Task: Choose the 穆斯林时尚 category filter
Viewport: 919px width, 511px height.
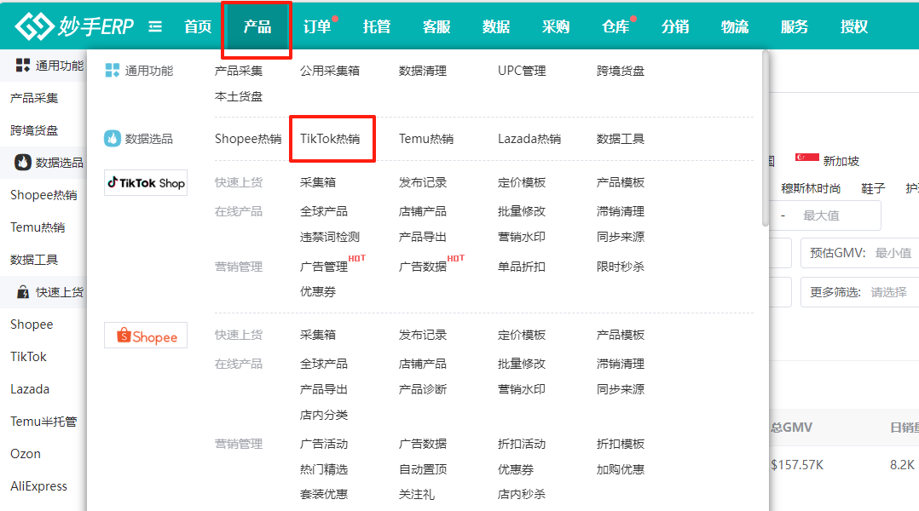Action: tap(811, 188)
